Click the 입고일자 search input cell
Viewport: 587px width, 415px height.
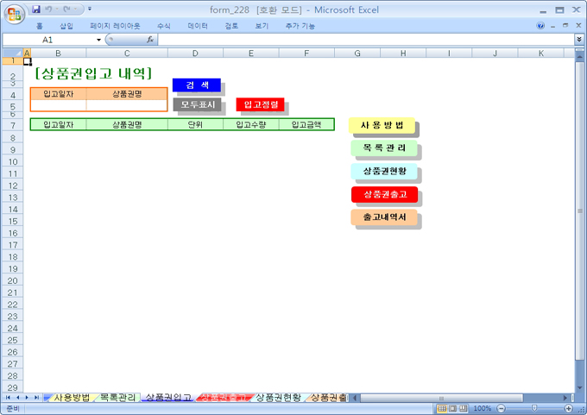58,105
